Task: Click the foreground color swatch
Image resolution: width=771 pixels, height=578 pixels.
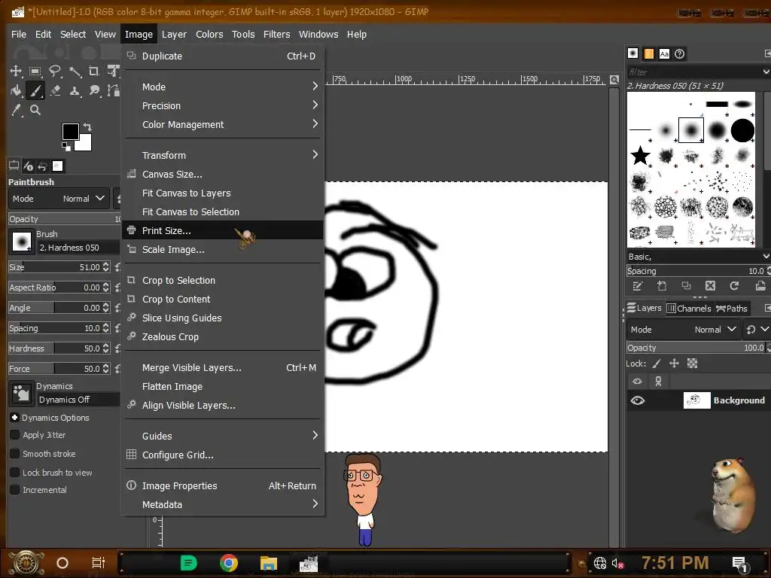Action: 70,131
